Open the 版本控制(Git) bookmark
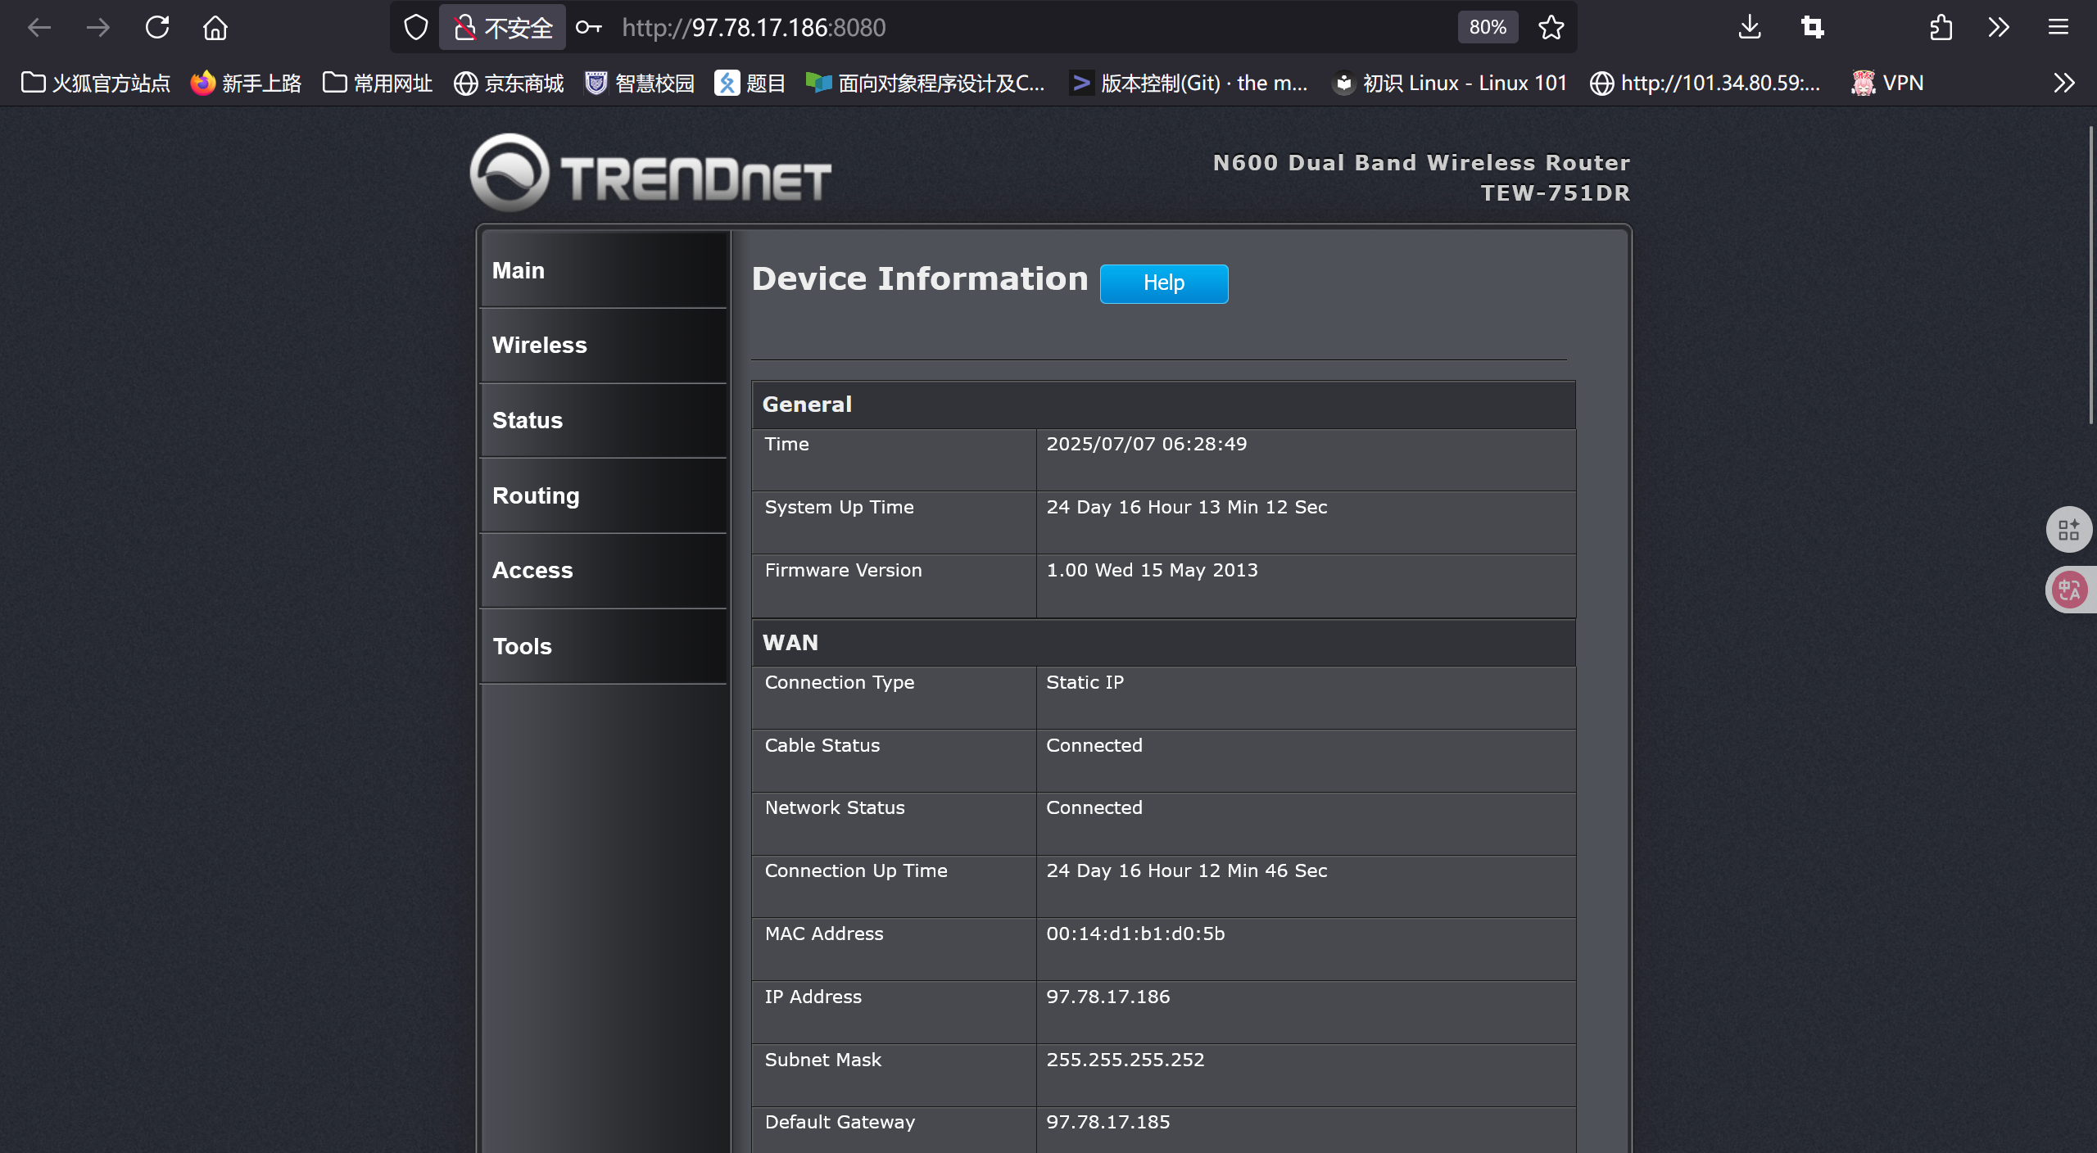Image resolution: width=2097 pixels, height=1153 pixels. click(1189, 83)
